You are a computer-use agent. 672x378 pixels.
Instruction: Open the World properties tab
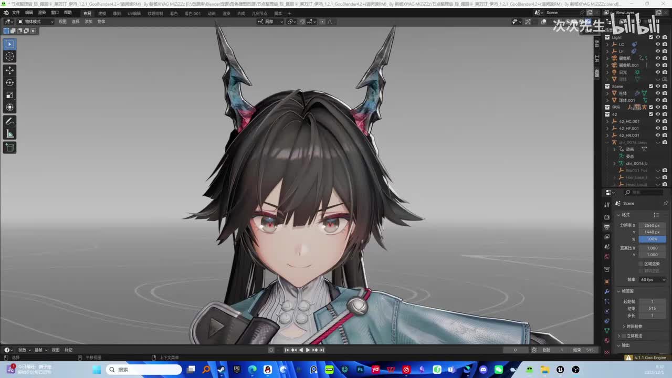(x=607, y=257)
